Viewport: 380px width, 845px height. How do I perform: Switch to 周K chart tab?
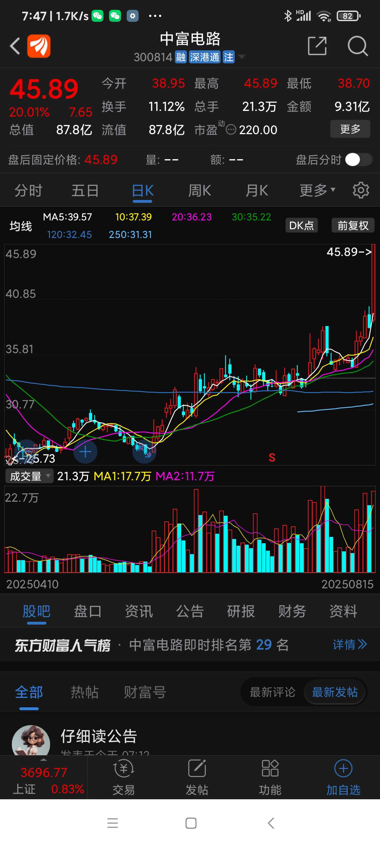click(x=199, y=190)
